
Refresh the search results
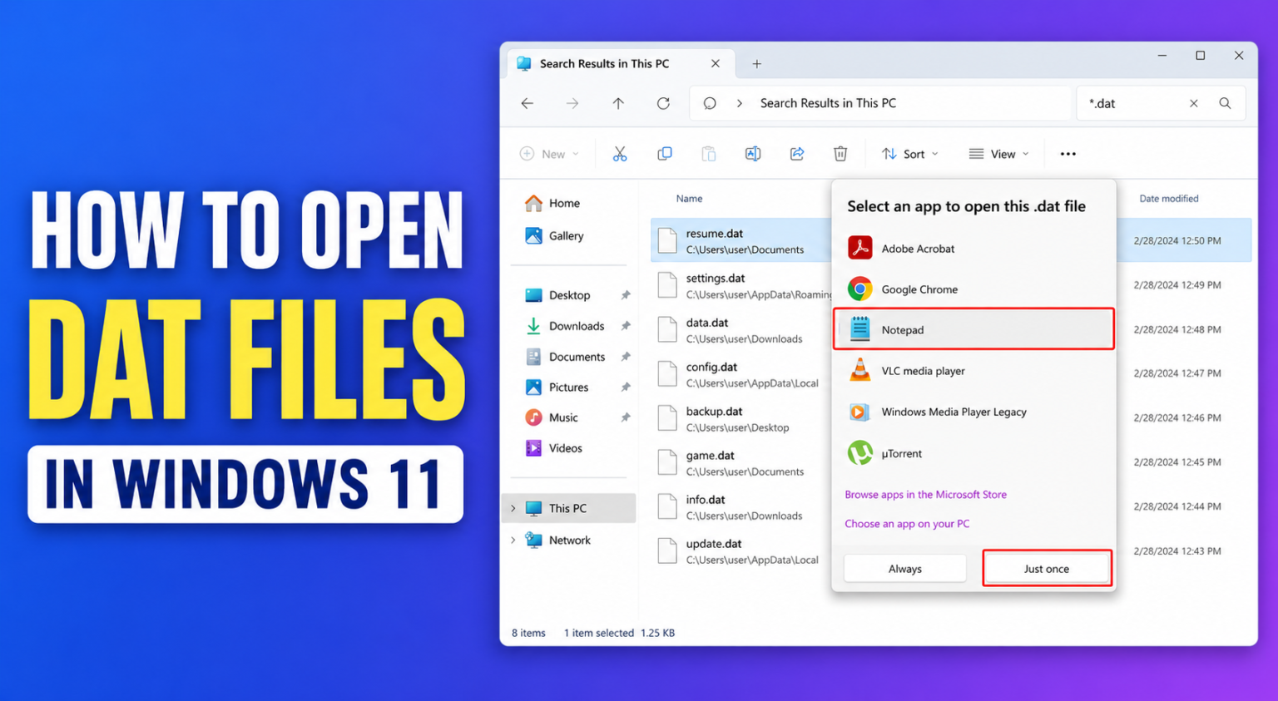pyautogui.click(x=663, y=103)
